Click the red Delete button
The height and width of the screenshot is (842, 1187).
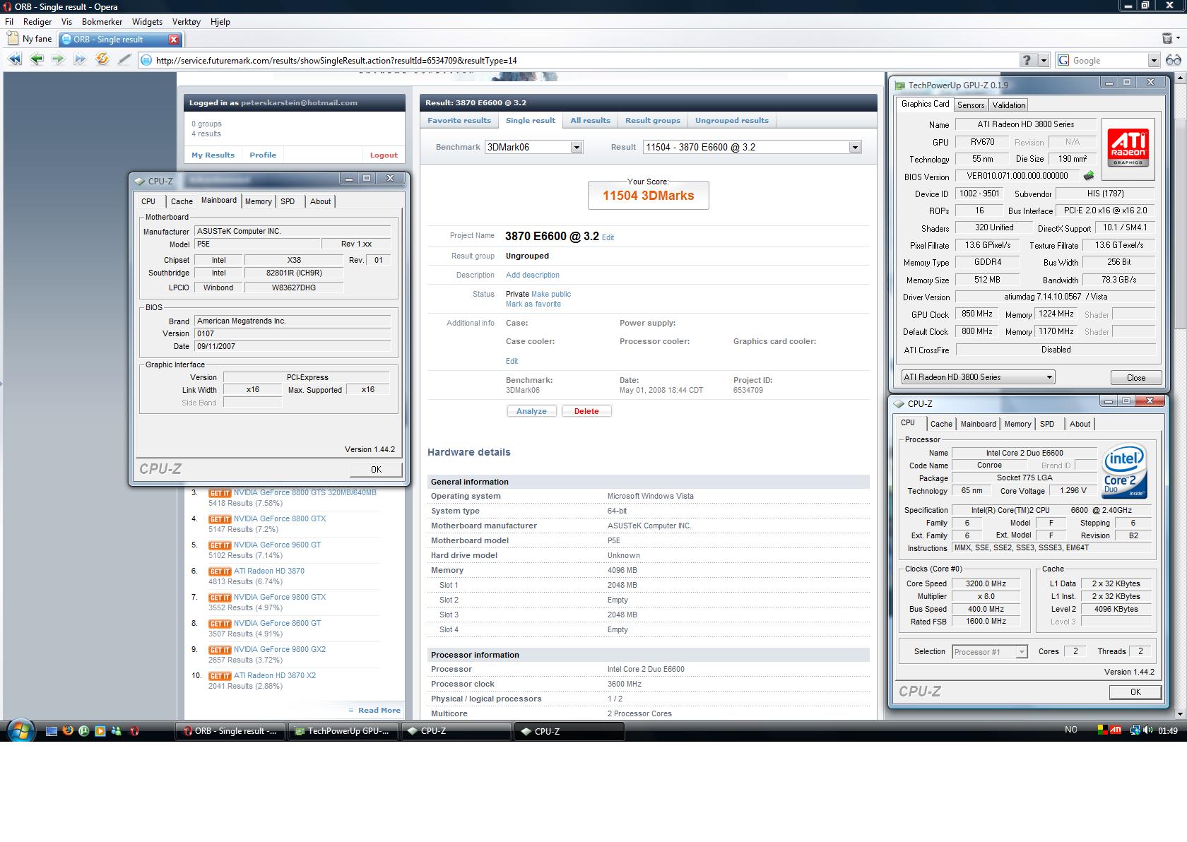point(586,411)
